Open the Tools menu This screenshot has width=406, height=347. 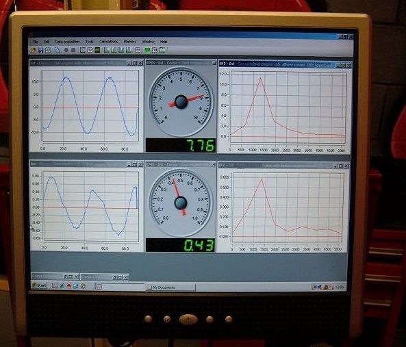tap(89, 42)
